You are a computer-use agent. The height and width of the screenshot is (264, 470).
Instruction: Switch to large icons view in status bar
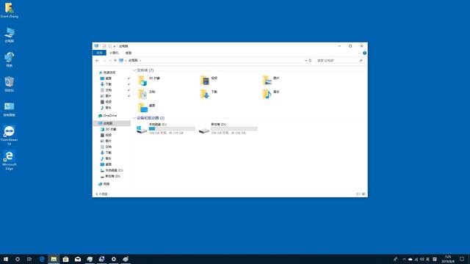pos(364,194)
